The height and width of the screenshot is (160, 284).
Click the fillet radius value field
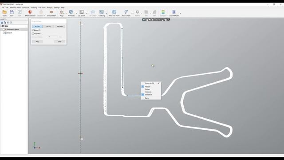click(52, 37)
